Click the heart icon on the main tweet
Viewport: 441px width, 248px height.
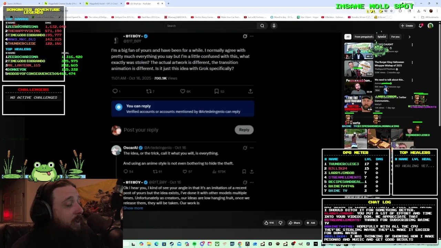[x=183, y=91]
